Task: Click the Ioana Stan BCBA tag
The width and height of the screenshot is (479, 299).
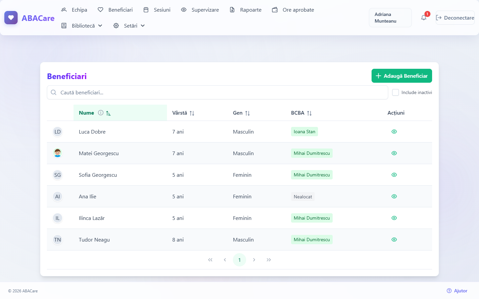Action: pyautogui.click(x=304, y=132)
